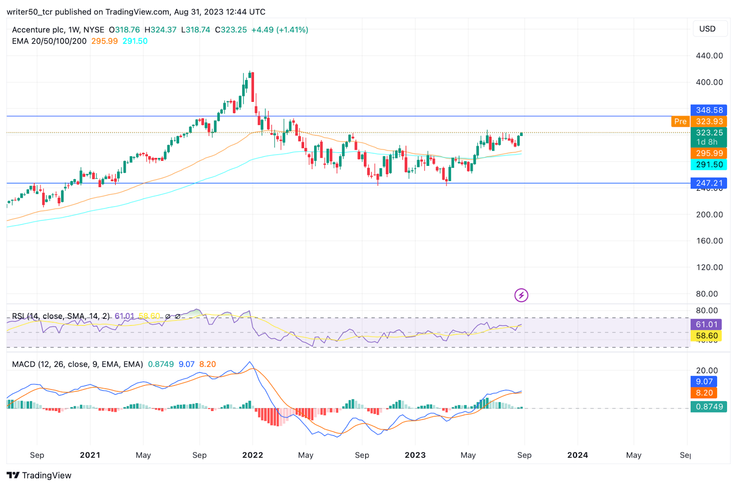Click the 323.25 current price label
Viewport: 737px width, 487px height.
(x=708, y=132)
